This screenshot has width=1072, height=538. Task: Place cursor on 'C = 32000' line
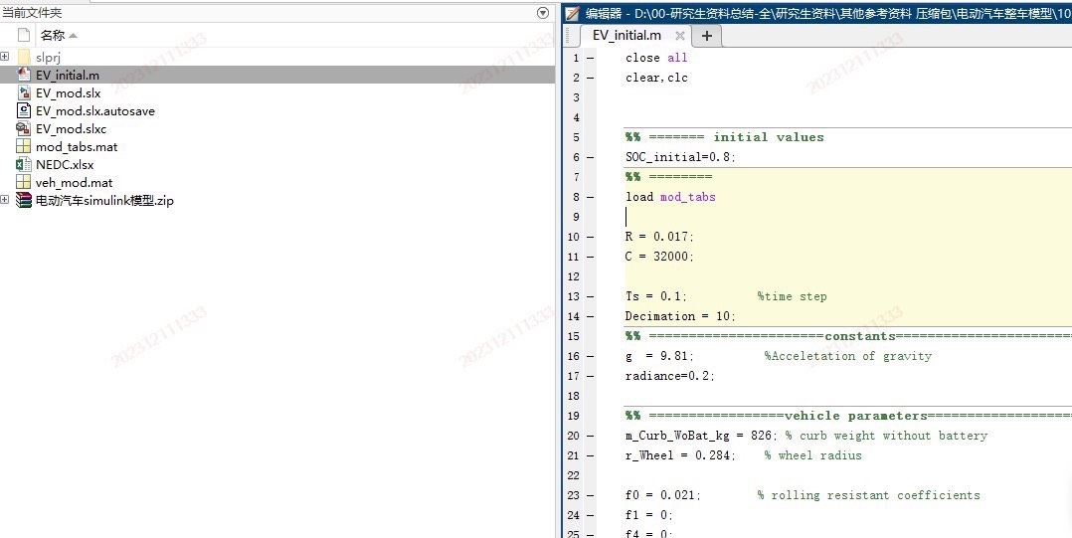(x=659, y=257)
